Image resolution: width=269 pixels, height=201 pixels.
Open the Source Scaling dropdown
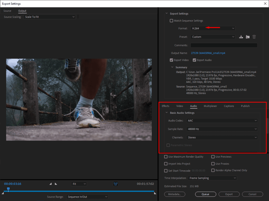point(49,17)
